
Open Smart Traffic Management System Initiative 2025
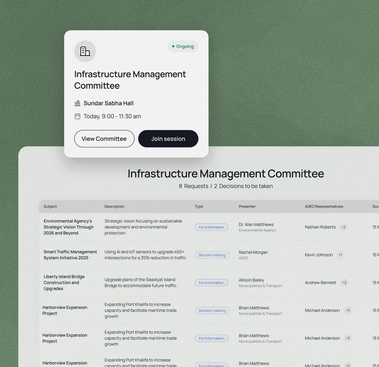70,255
